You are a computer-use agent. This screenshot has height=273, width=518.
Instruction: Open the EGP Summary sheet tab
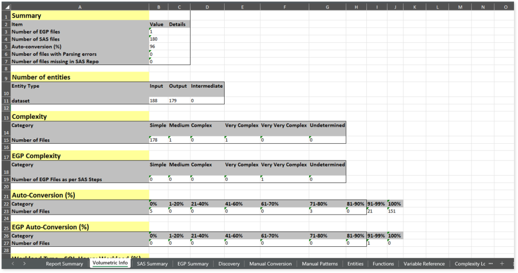tap(193, 263)
